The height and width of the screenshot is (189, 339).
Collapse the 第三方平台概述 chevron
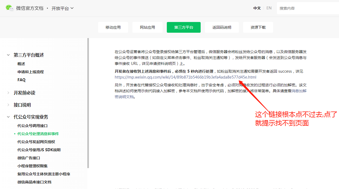[x=8, y=55]
